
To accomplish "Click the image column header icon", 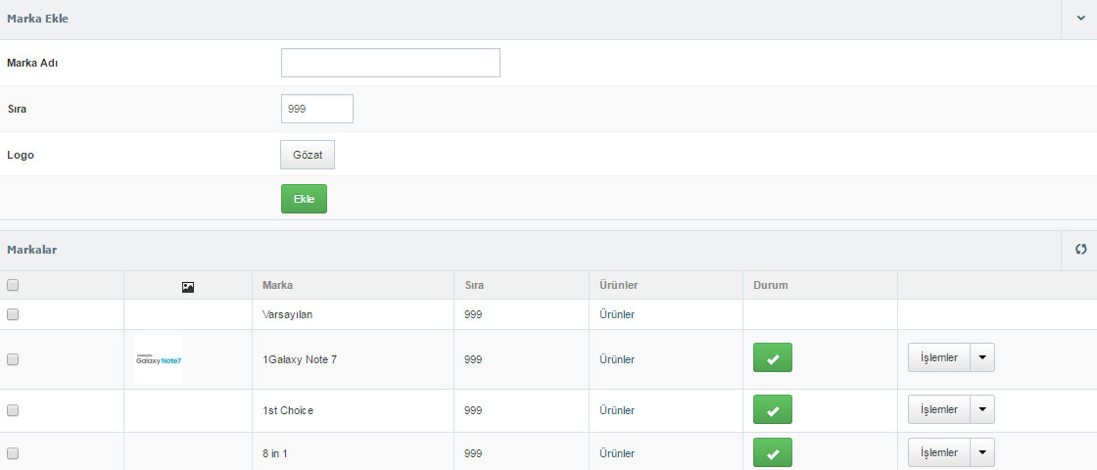I will [187, 287].
